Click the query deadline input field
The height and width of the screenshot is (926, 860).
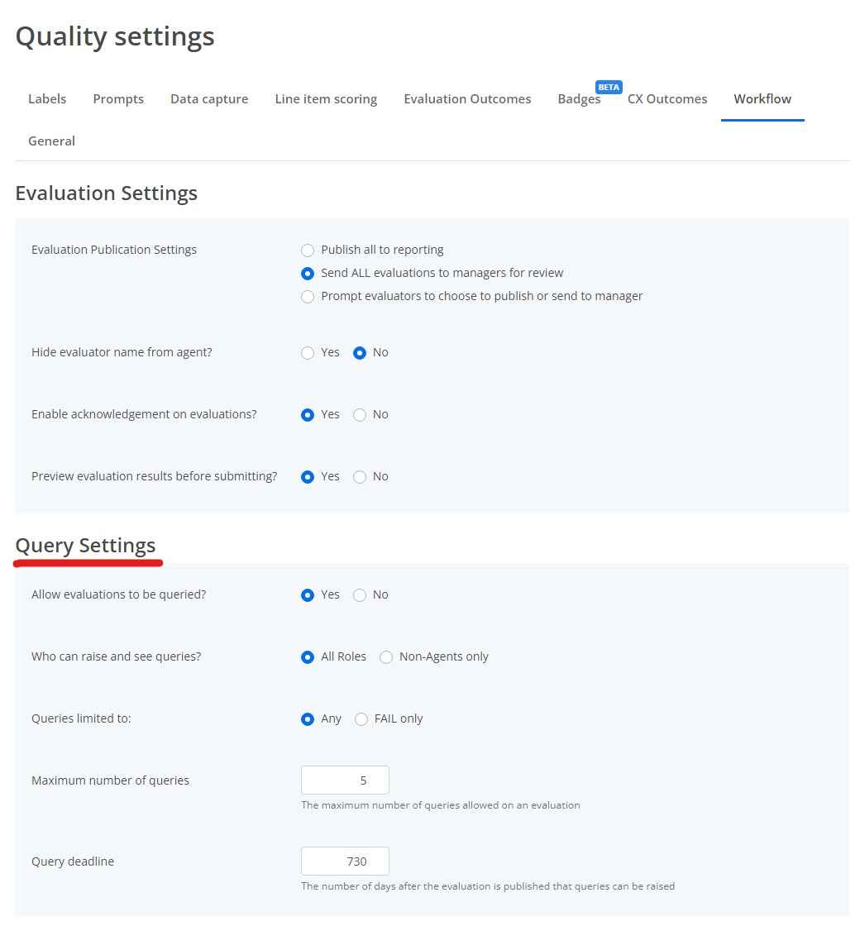click(345, 861)
